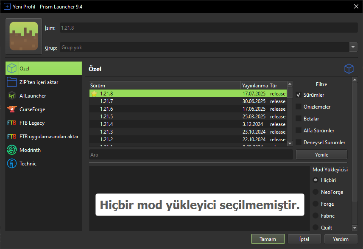363x249 pixels.
Task: Open the Özel tab in sidebar
Action: coord(44,68)
